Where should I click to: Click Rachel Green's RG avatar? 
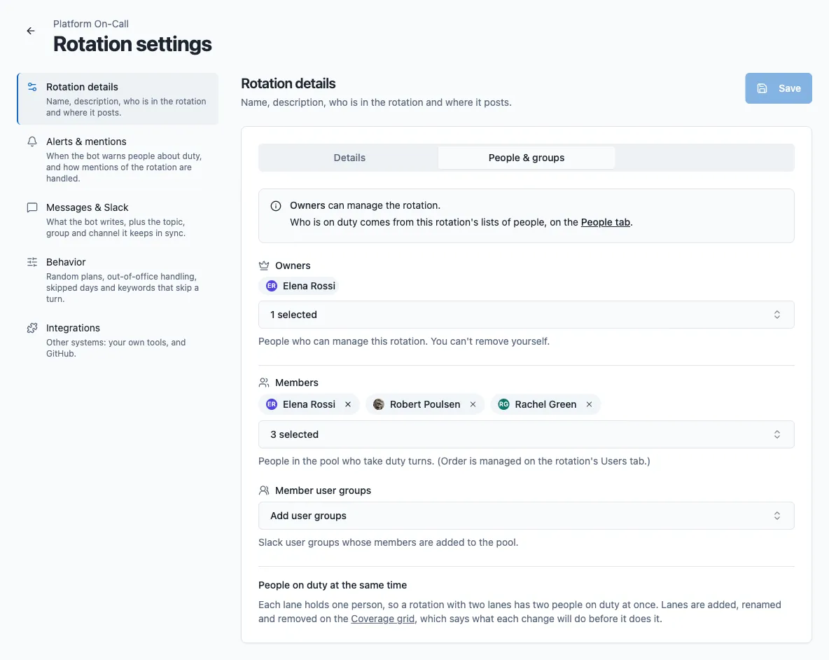(504, 404)
